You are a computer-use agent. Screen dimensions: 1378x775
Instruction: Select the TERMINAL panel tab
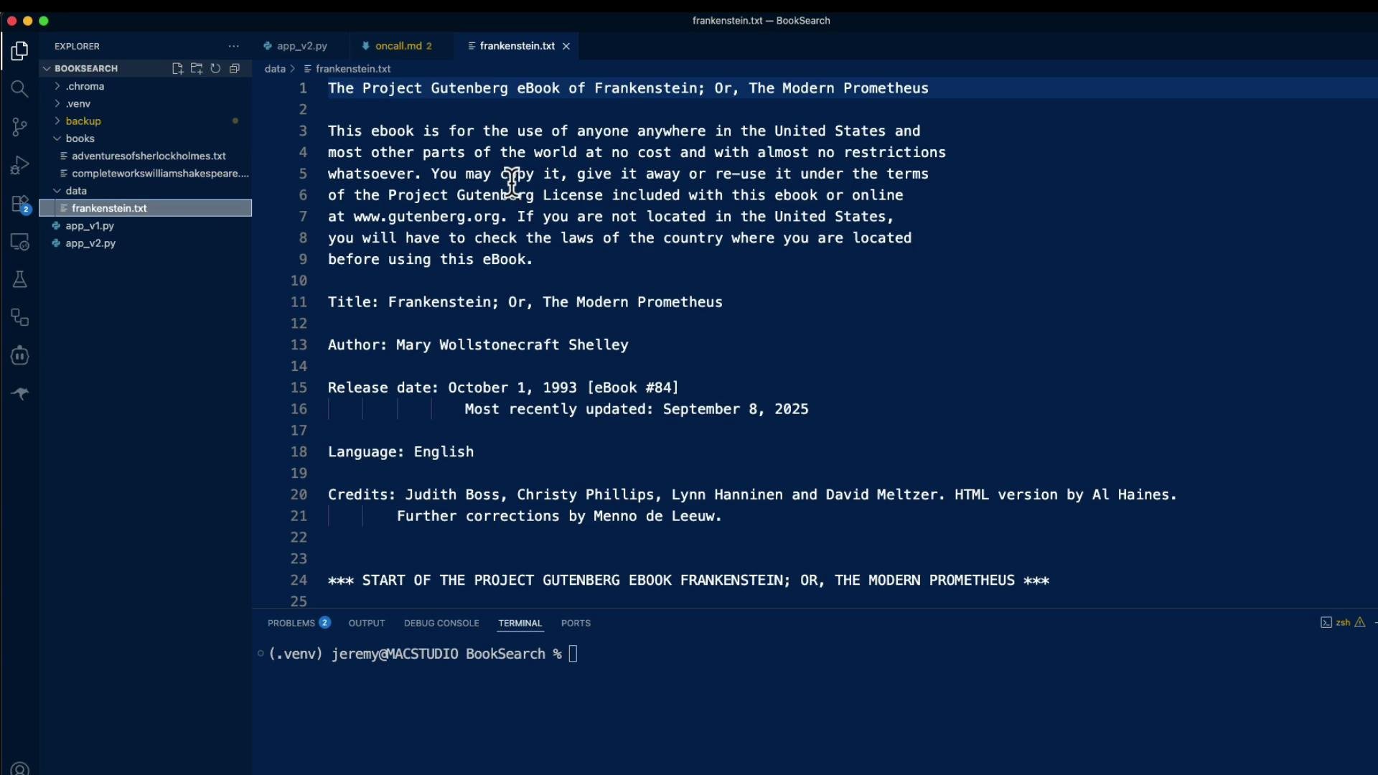(520, 623)
